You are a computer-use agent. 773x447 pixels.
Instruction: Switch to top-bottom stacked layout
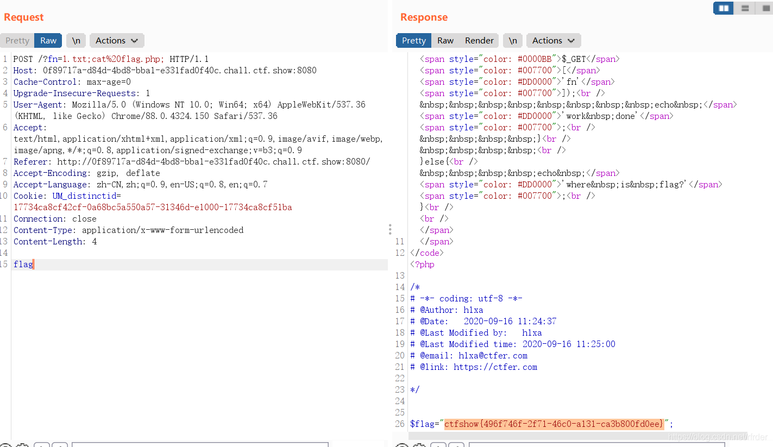745,8
